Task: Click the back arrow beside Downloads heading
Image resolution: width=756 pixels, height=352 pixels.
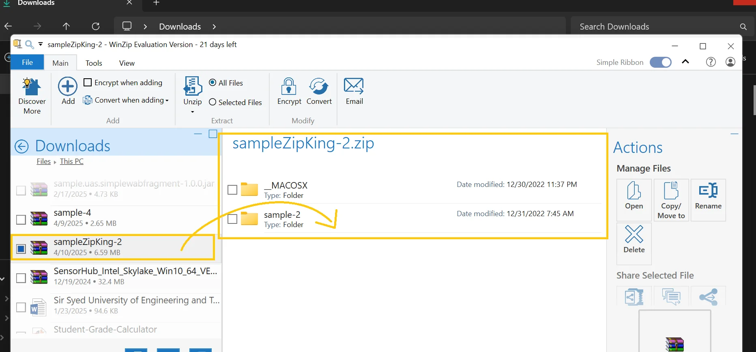Action: click(x=21, y=146)
